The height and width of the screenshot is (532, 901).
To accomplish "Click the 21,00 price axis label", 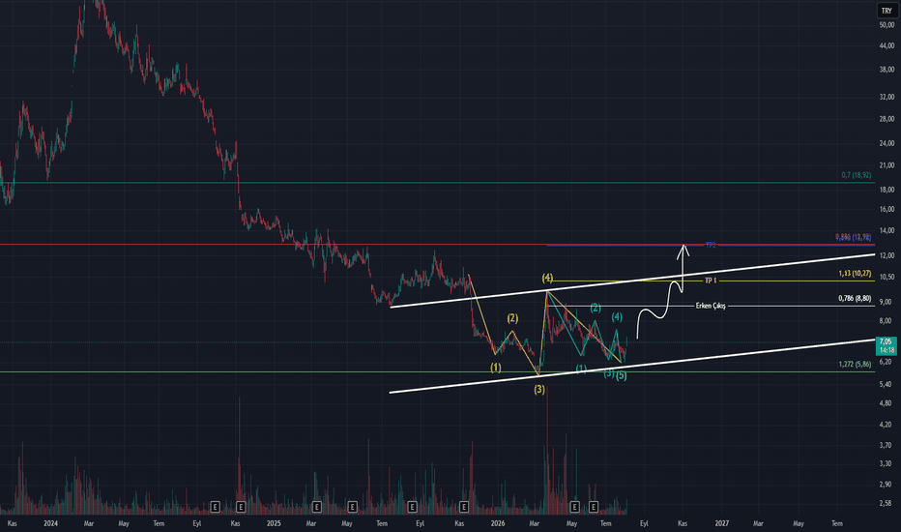I will point(886,165).
